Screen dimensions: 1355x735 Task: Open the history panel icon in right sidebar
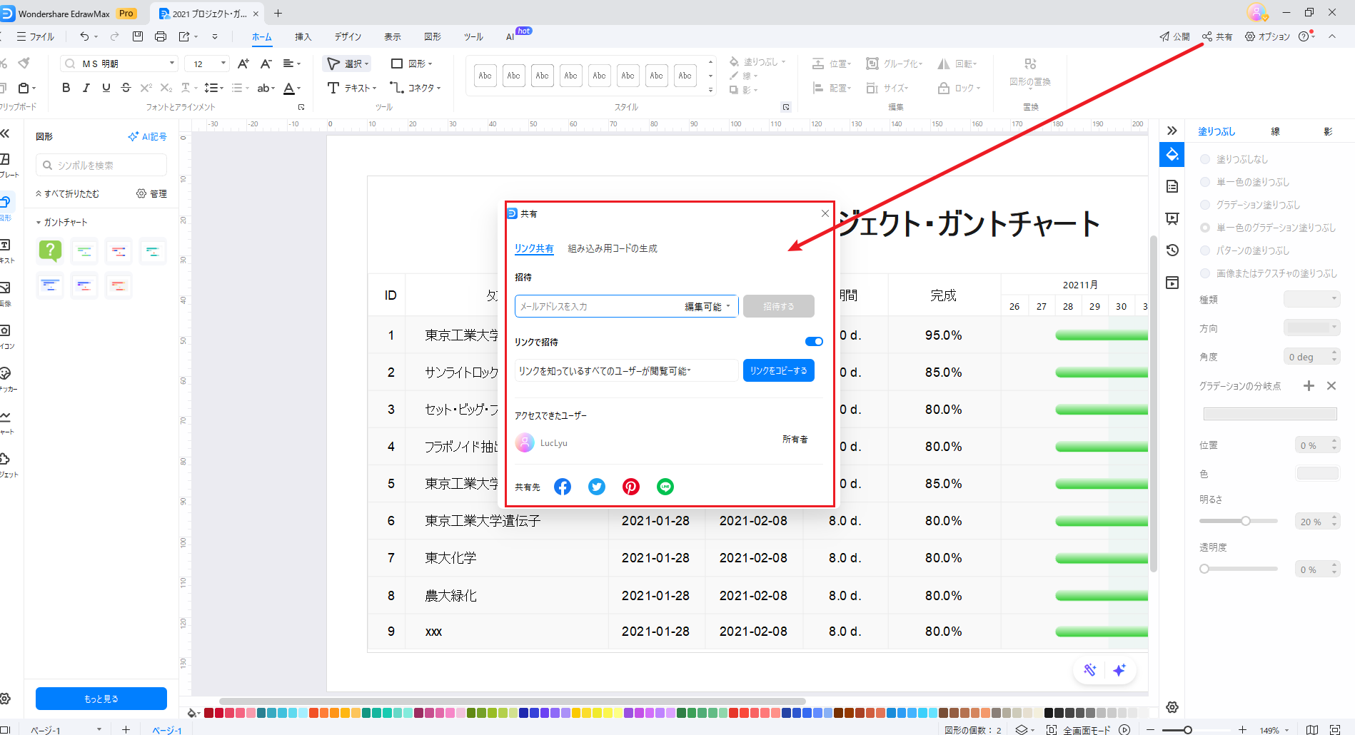[x=1172, y=250]
